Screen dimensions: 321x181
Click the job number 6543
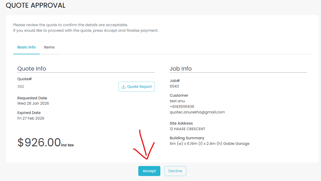click(174, 86)
